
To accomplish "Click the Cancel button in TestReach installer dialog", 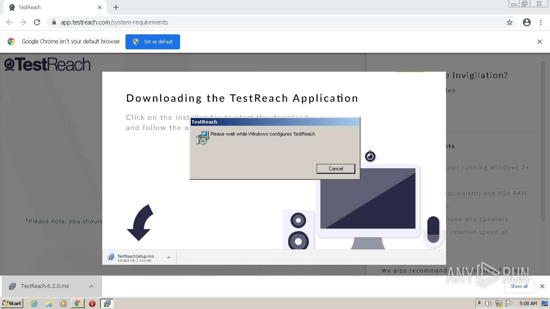I will (336, 169).
